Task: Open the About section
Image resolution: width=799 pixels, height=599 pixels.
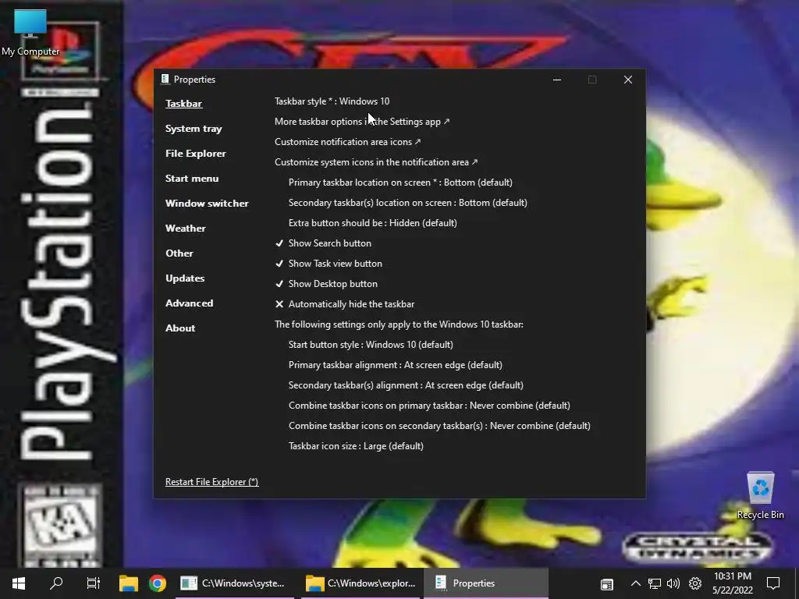Action: coord(180,328)
